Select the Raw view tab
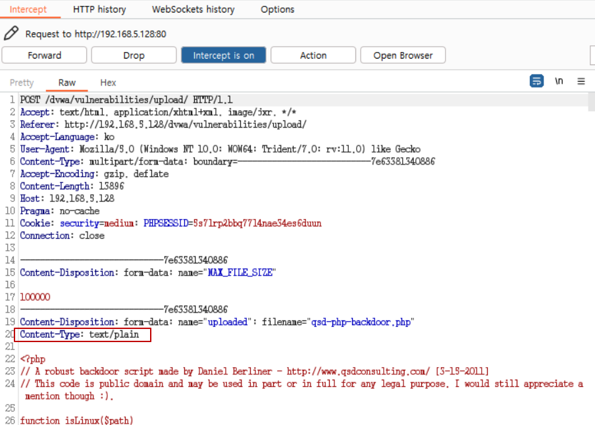 pos(66,83)
